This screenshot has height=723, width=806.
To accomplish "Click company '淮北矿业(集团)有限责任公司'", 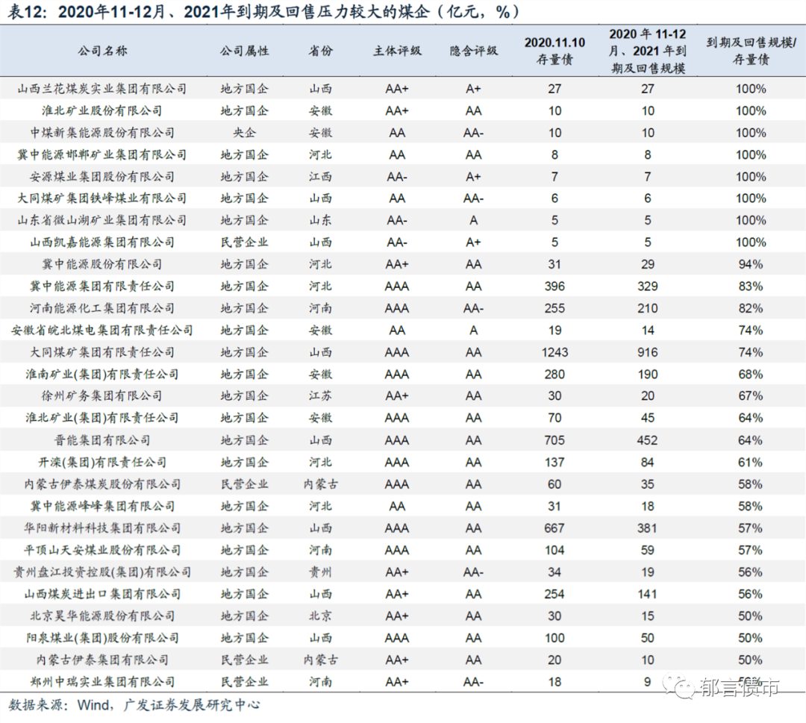I will tap(102, 418).
